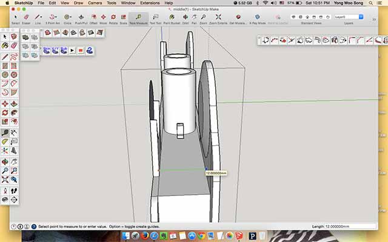Activate the Orbit tool
The height and width of the screenshot is (242, 388).
tap(186, 19)
